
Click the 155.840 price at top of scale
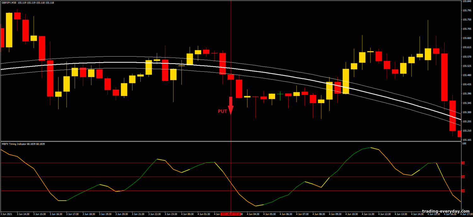point(466,1)
